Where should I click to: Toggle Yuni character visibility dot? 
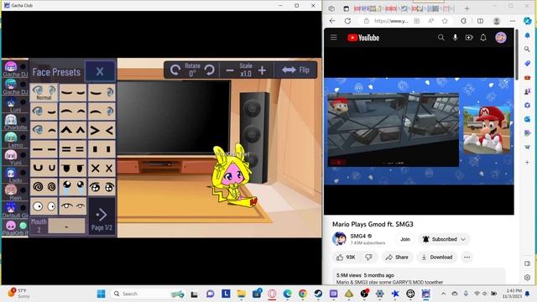(23, 155)
